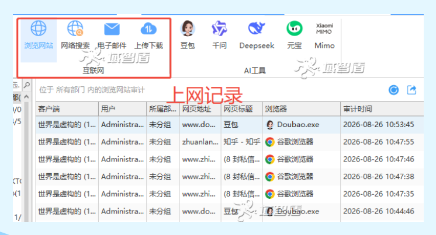
Task: Click the Doubao avatar icon in first row
Action: click(x=269, y=125)
